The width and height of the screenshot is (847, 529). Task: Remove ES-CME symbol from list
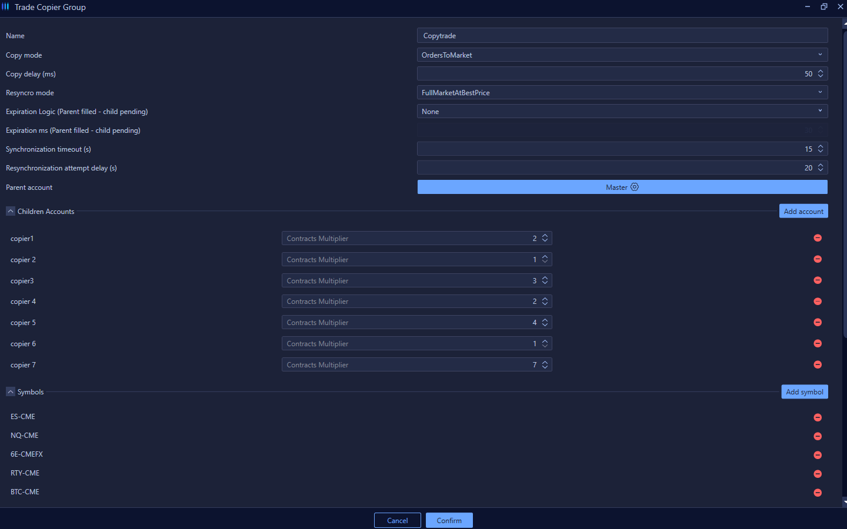tap(817, 417)
